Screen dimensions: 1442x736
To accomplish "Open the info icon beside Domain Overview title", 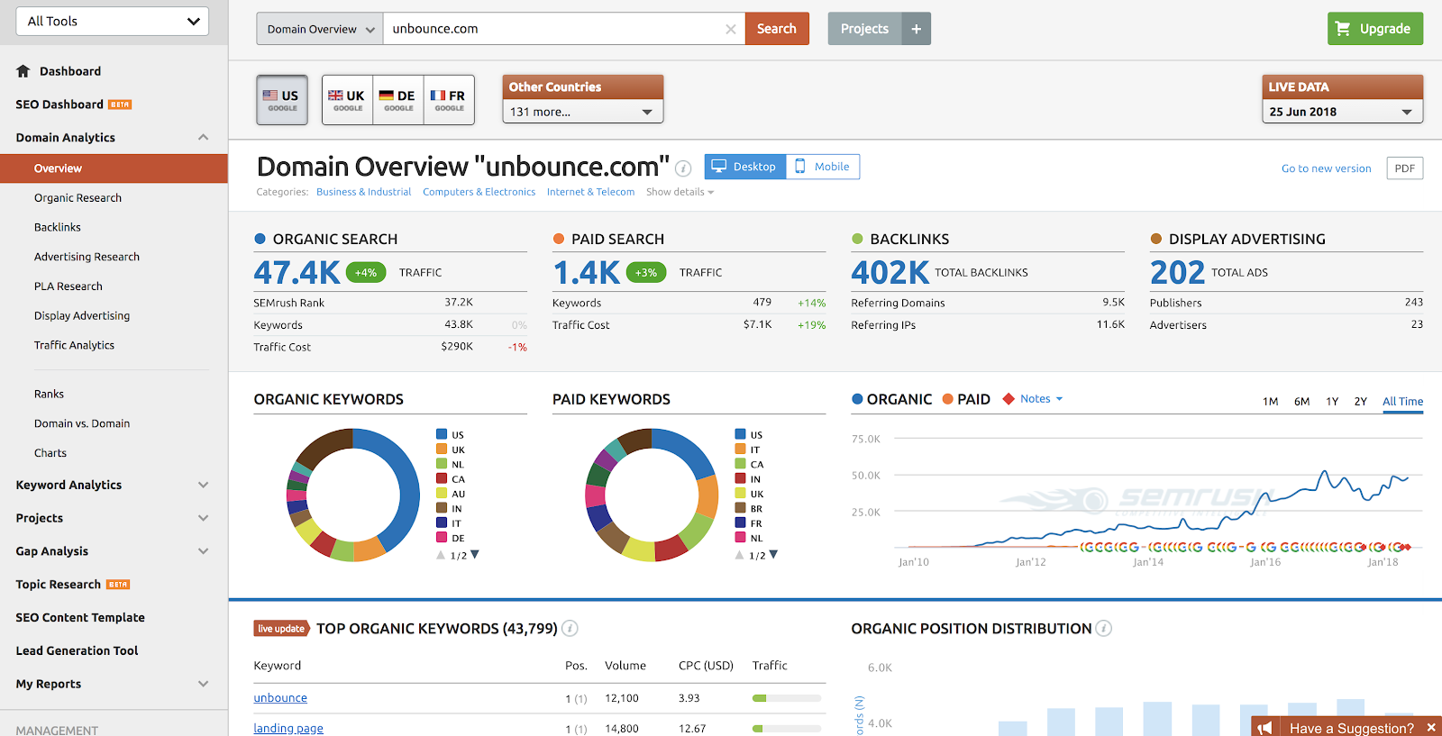I will [683, 168].
